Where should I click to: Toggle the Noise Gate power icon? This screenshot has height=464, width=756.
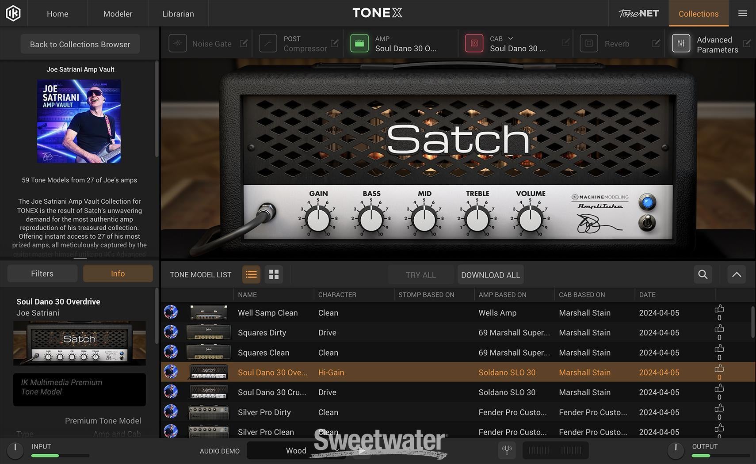[178, 43]
